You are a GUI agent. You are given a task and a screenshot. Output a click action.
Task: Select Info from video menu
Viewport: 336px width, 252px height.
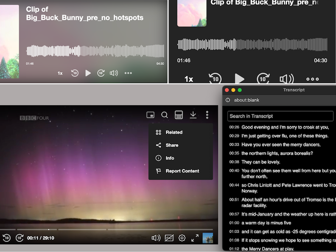tap(180, 158)
